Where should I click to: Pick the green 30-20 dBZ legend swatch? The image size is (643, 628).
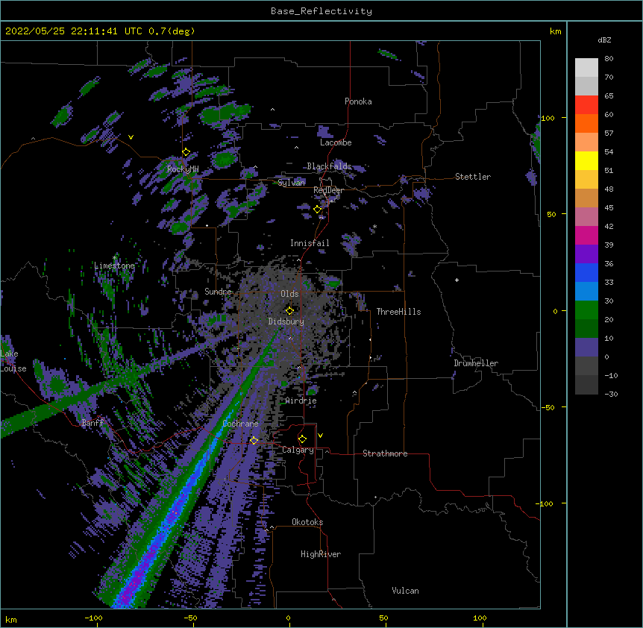coord(586,310)
